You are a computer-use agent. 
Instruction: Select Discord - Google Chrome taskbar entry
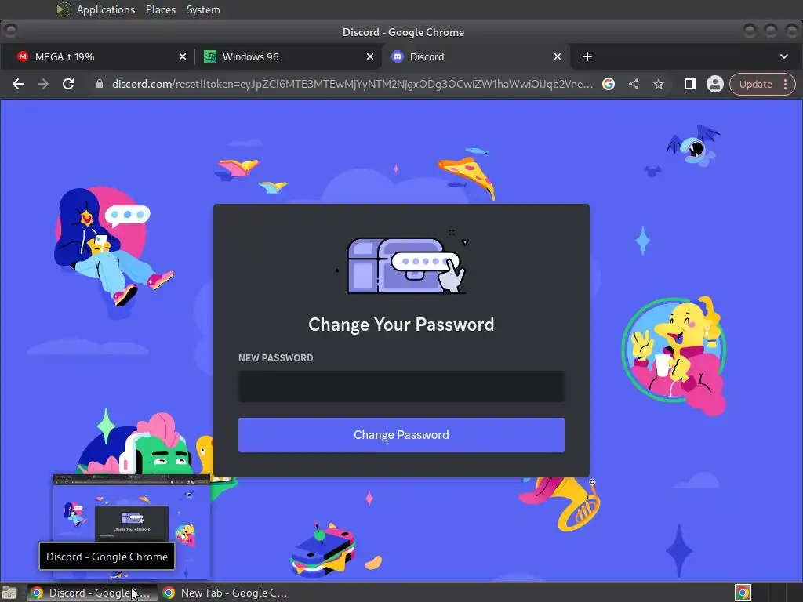93,593
